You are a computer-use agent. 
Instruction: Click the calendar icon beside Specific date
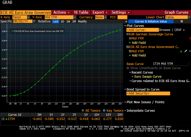tap(35, 21)
